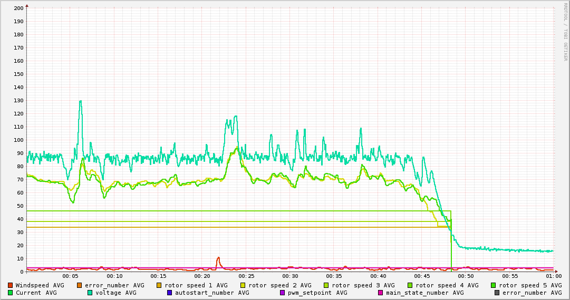Click the teal voltage AVG legend swatch

coord(90,293)
